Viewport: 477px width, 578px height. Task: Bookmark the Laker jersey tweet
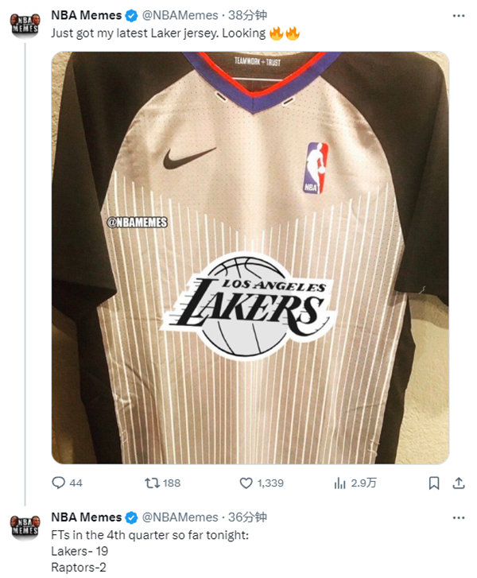(x=433, y=483)
